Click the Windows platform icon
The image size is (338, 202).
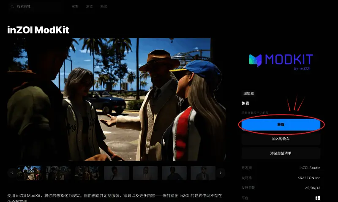click(318, 198)
